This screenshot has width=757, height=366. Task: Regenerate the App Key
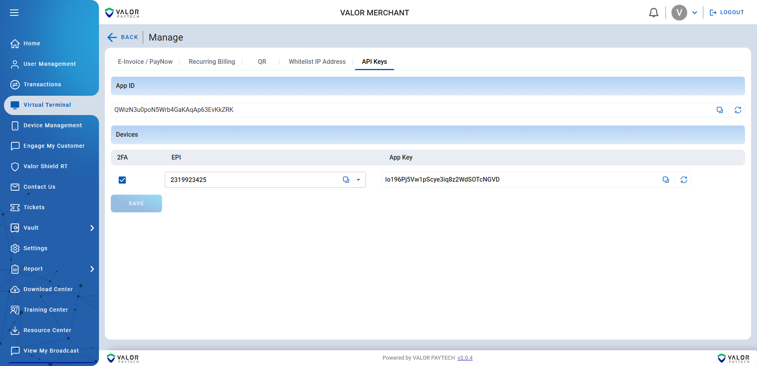pyautogui.click(x=684, y=180)
